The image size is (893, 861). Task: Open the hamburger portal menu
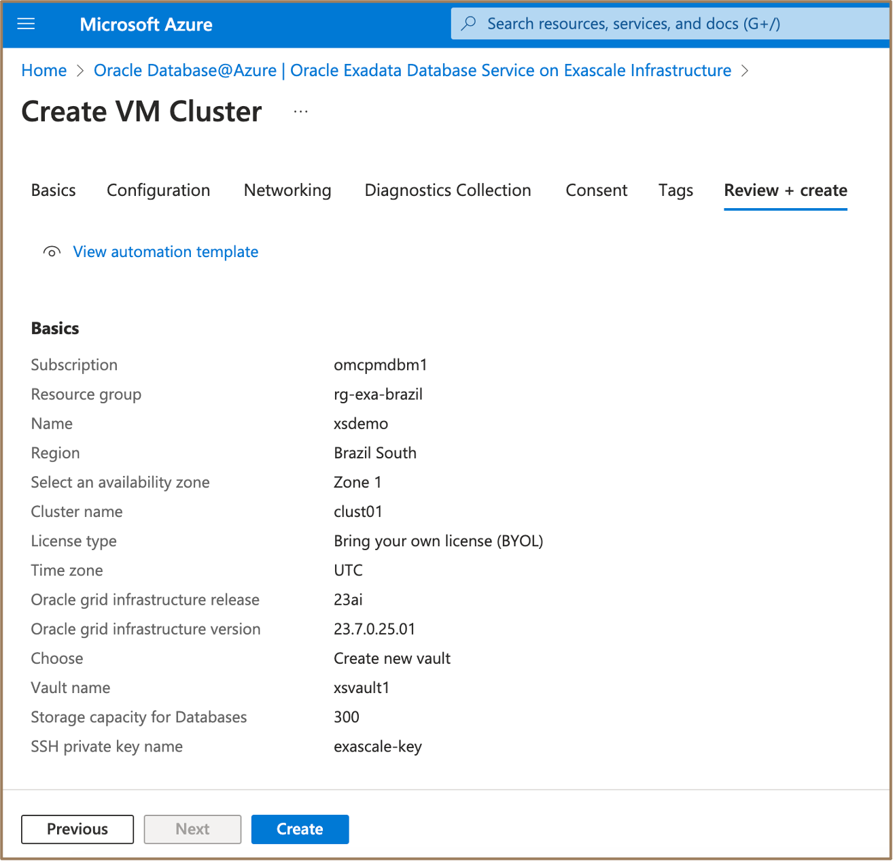coord(26,24)
